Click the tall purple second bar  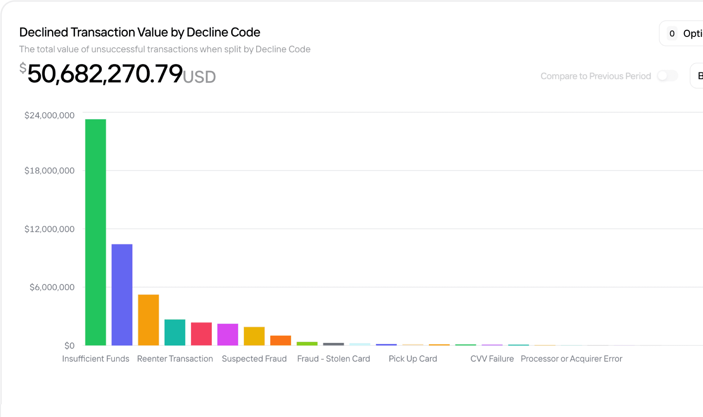[122, 295]
